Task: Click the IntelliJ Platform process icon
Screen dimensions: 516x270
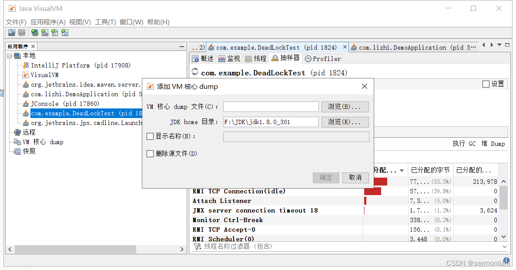Action: point(26,65)
